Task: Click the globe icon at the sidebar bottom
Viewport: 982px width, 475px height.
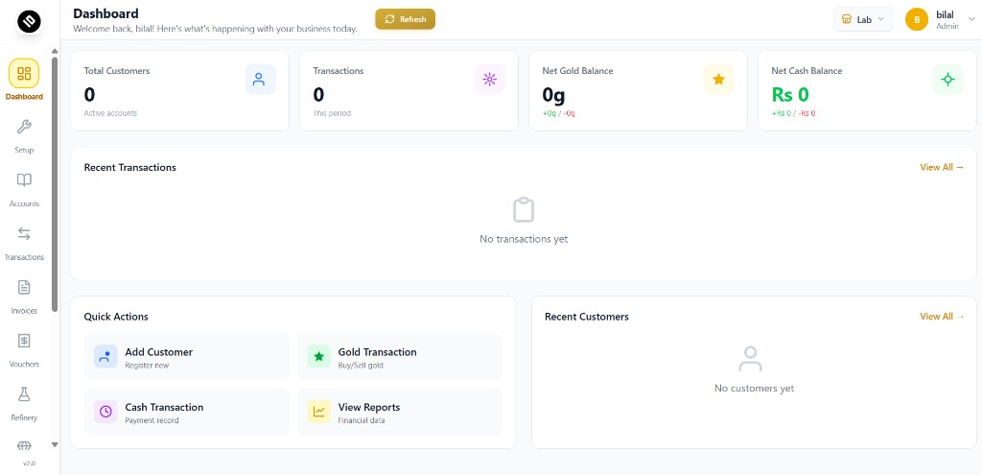Action: (24, 446)
